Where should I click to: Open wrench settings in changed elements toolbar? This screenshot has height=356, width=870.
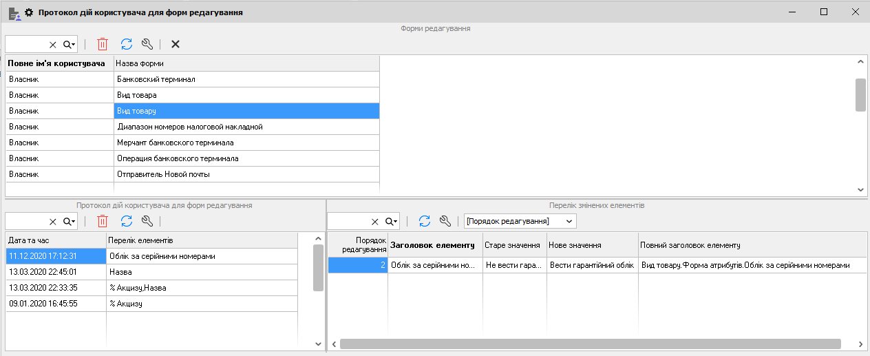[445, 221]
